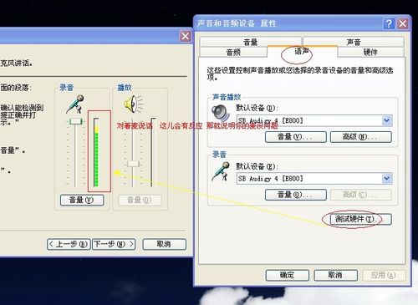Switch to the 声音 tab
The image size is (418, 305).
click(354, 42)
